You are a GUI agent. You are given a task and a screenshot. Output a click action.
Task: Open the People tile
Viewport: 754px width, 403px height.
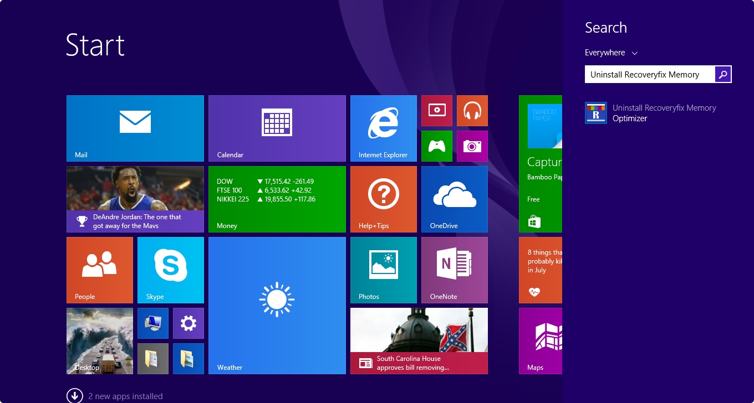click(x=100, y=270)
